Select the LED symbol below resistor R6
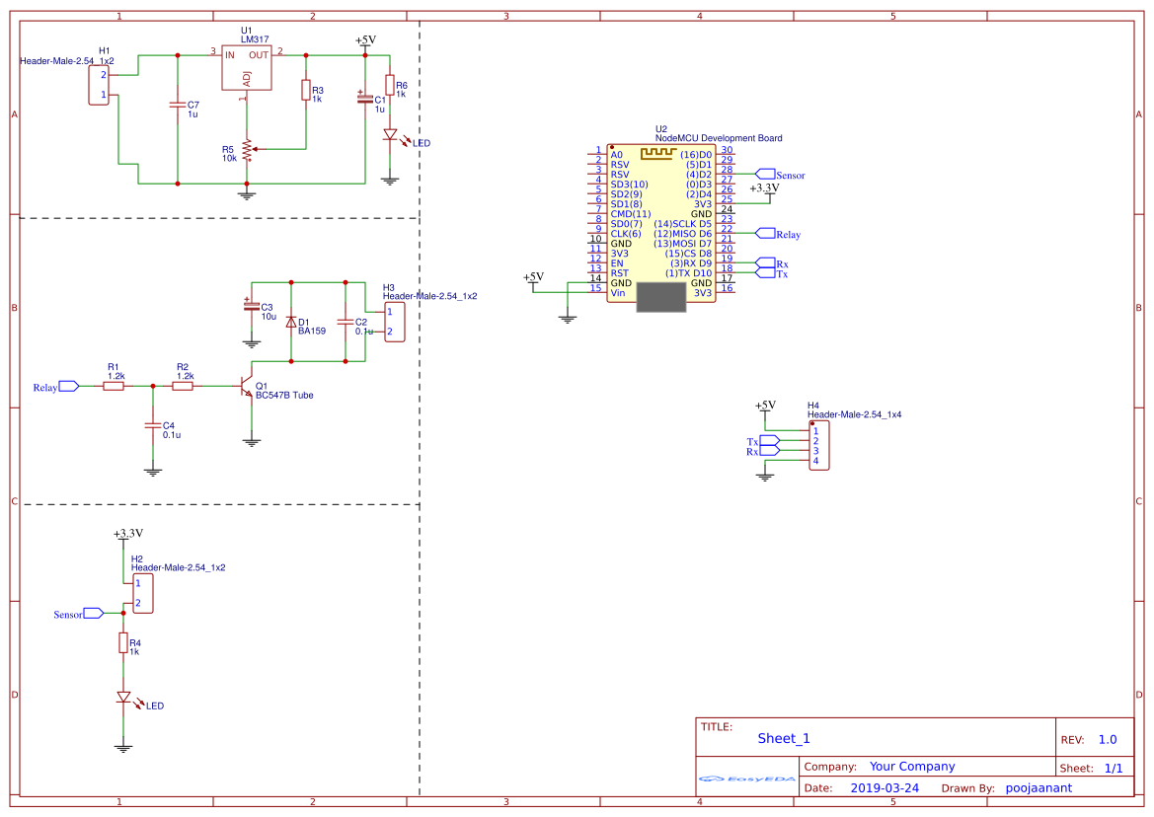1154x817 pixels. [x=390, y=135]
